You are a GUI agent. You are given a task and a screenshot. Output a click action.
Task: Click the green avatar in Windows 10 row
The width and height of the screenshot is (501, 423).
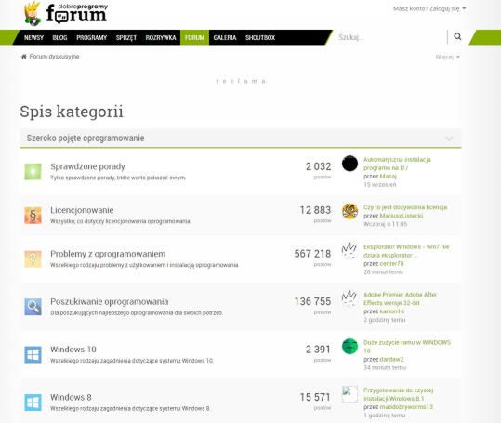[x=349, y=347]
